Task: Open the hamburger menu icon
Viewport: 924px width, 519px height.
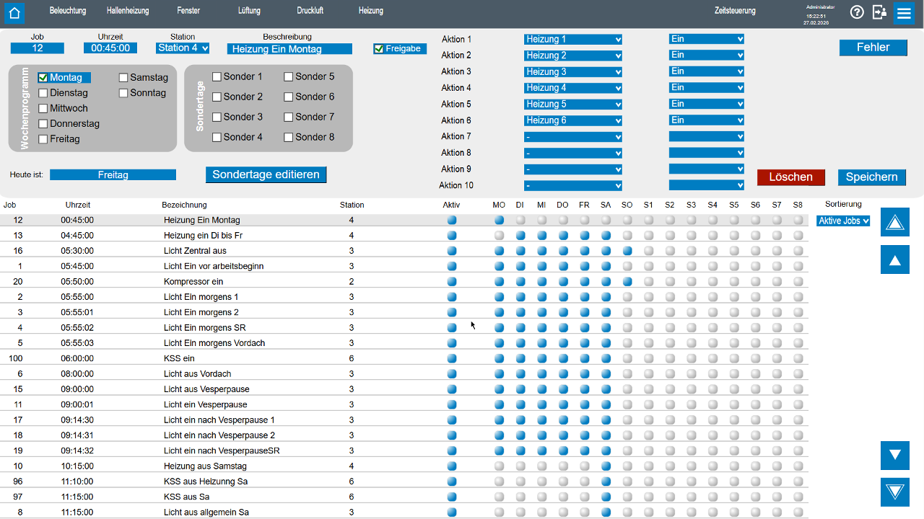Action: coord(904,13)
